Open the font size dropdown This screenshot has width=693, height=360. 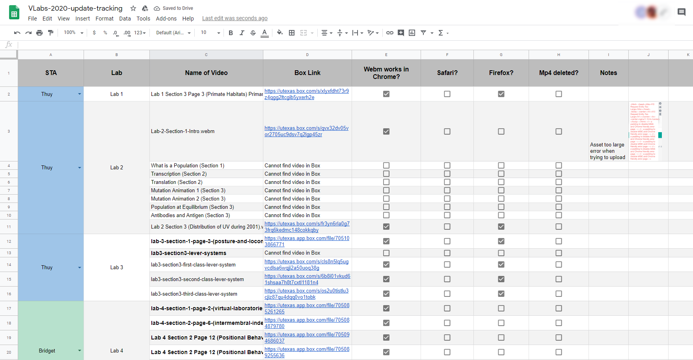(x=211, y=33)
